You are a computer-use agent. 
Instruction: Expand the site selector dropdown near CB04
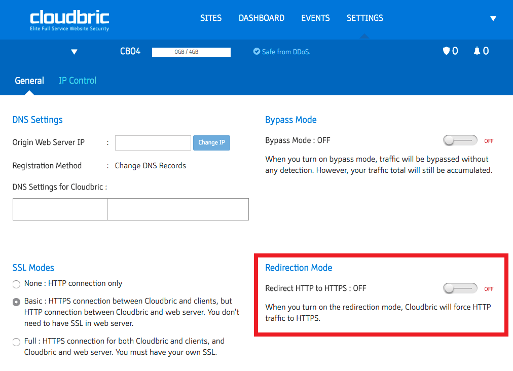(75, 52)
